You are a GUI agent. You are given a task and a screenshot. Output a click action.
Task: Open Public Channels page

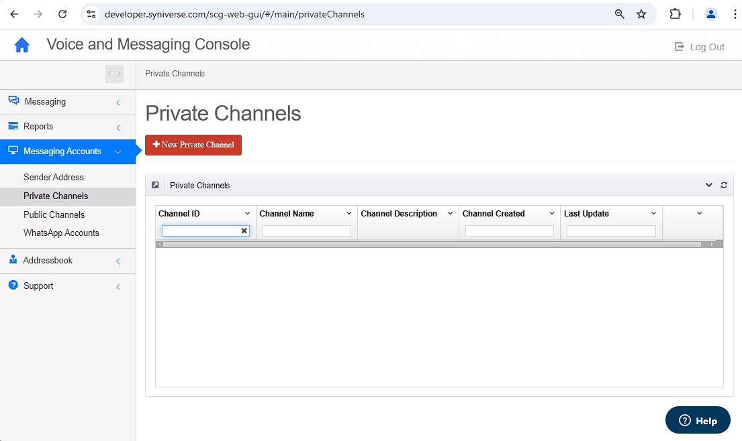click(x=54, y=215)
